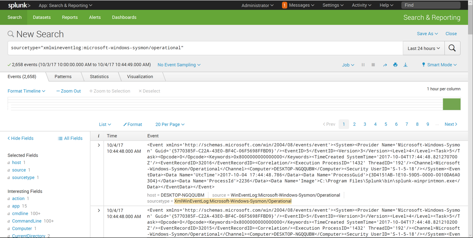The height and width of the screenshot is (238, 473).
Task: Click in the search query field
Action: coord(205,48)
